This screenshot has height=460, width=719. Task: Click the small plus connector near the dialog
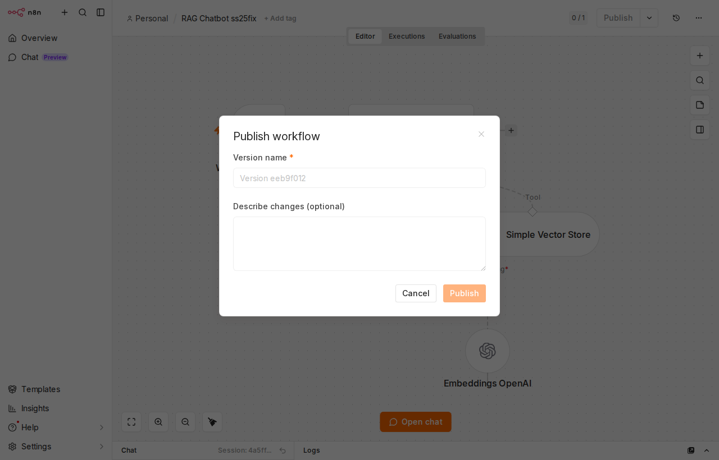511,131
